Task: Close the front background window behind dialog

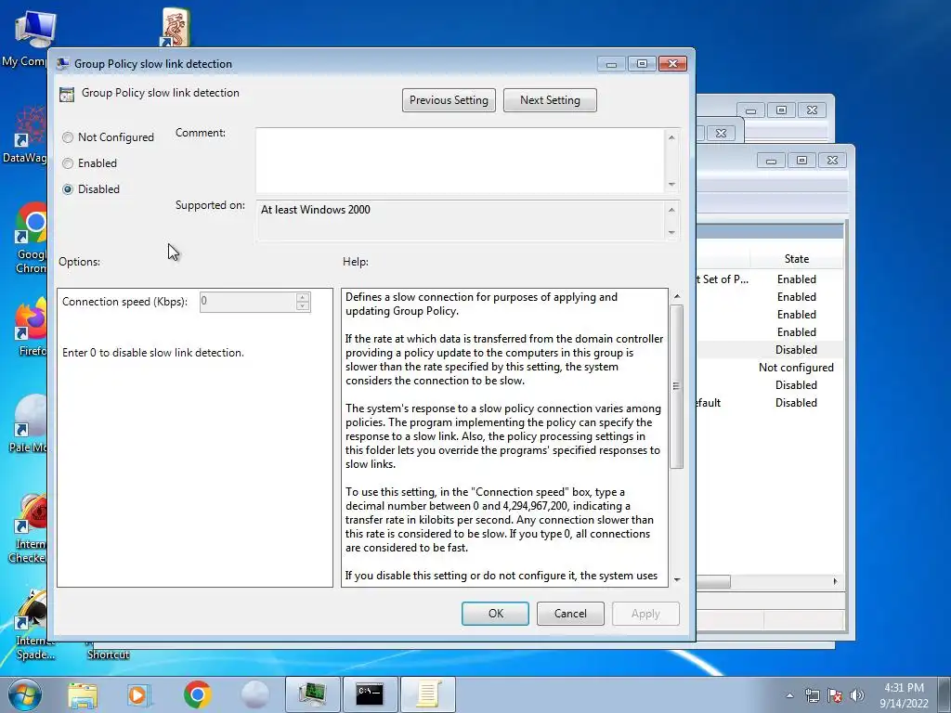Action: [x=832, y=161]
